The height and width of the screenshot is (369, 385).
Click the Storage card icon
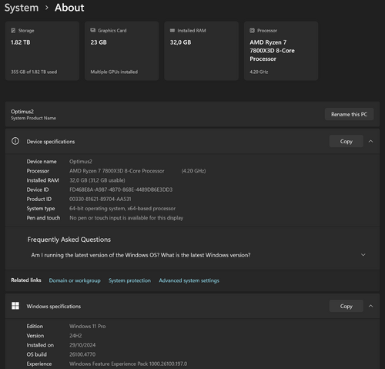(13, 31)
